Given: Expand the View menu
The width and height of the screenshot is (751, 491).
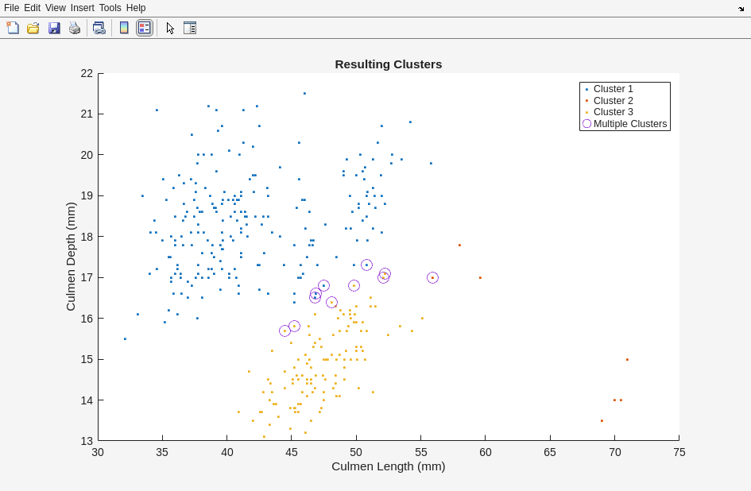Looking at the screenshot, I should (x=56, y=8).
